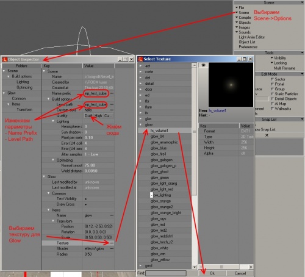Viewport: 305px width, 277px height.
Task: Open ellipsis button for Name prefix
Action: pyautogui.click(x=112, y=93)
